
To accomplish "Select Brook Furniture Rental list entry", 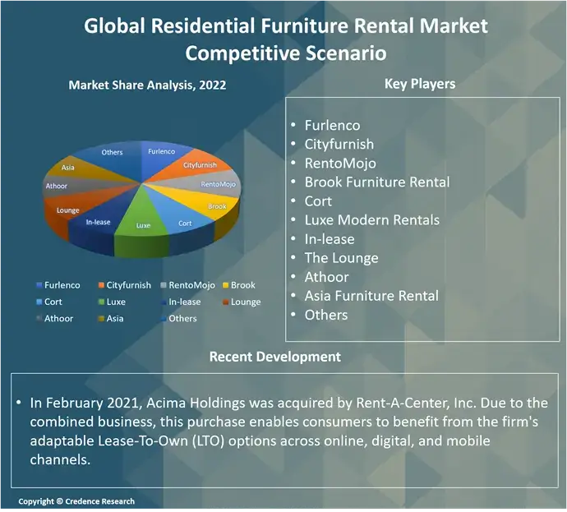I will (376, 182).
